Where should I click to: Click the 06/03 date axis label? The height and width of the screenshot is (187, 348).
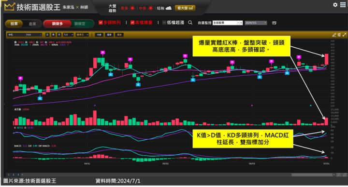[x=252, y=164]
